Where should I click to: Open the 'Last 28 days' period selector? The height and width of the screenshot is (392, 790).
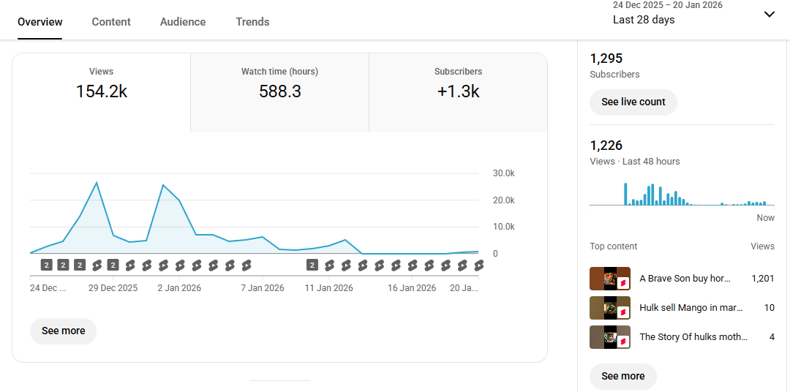(644, 20)
